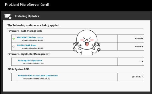Image resolution: width=152 pixels, height=94 pixels.
Task: Click 'Installed Version: HPG9' text
Action: (32, 40)
